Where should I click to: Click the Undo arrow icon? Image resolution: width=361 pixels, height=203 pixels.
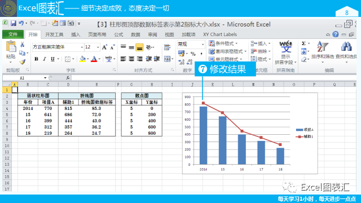[x=21, y=23]
